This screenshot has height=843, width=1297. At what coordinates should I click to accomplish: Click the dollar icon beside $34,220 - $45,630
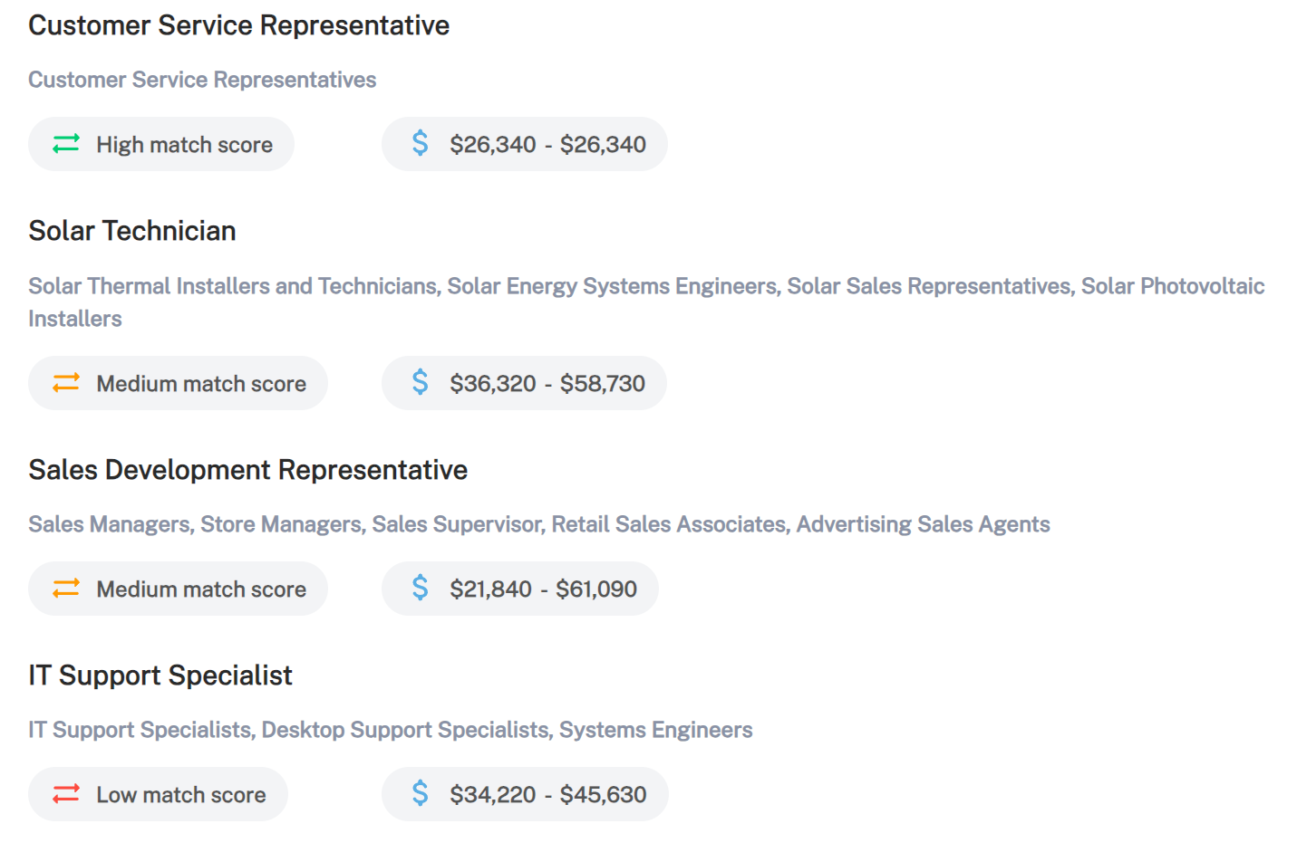(x=420, y=793)
